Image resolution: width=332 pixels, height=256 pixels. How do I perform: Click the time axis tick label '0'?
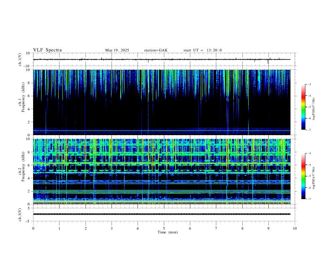click(x=33, y=228)
